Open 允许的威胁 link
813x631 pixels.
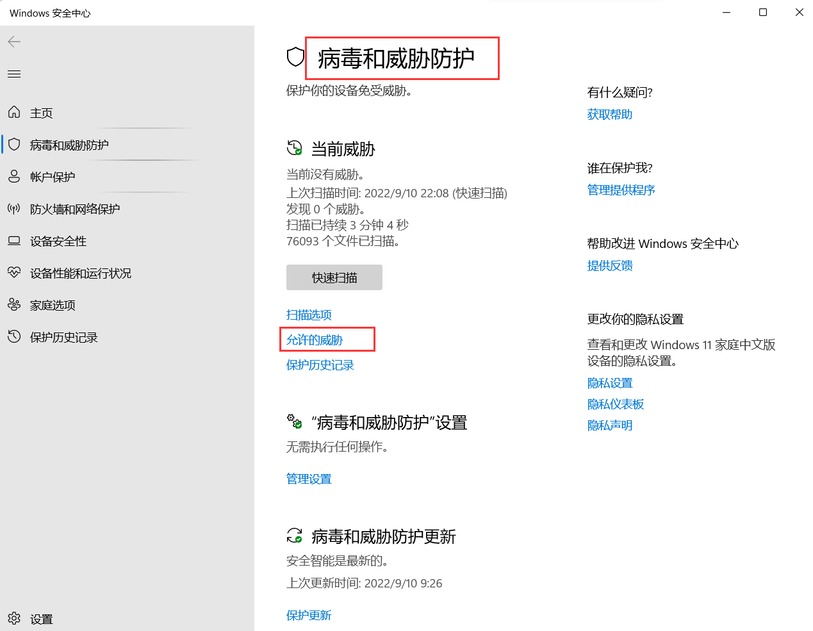pyautogui.click(x=315, y=340)
